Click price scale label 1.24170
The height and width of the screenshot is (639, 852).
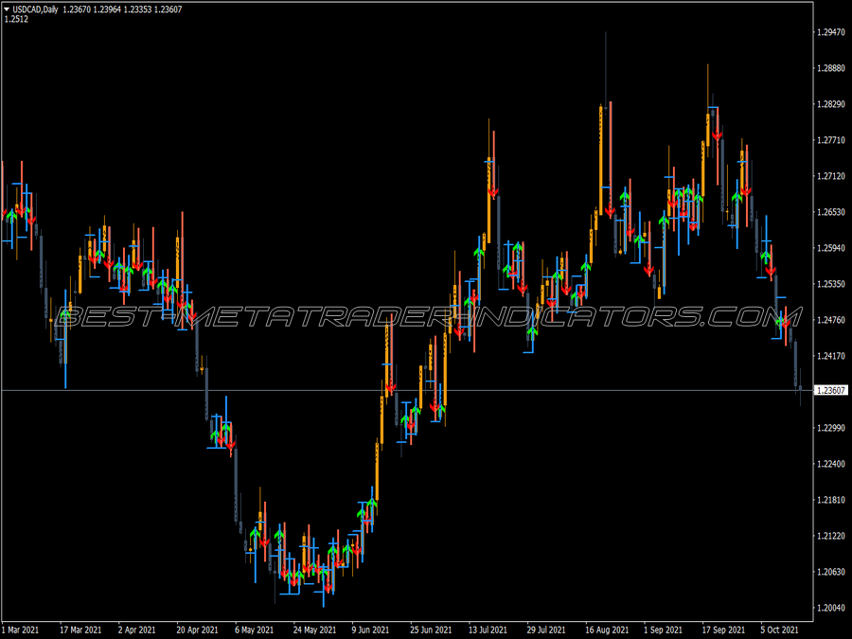click(831, 356)
